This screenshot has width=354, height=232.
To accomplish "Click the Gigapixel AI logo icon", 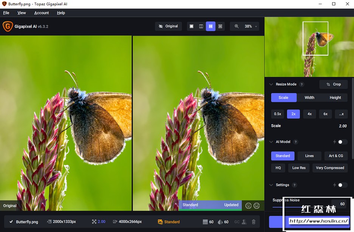I will click(x=8, y=26).
